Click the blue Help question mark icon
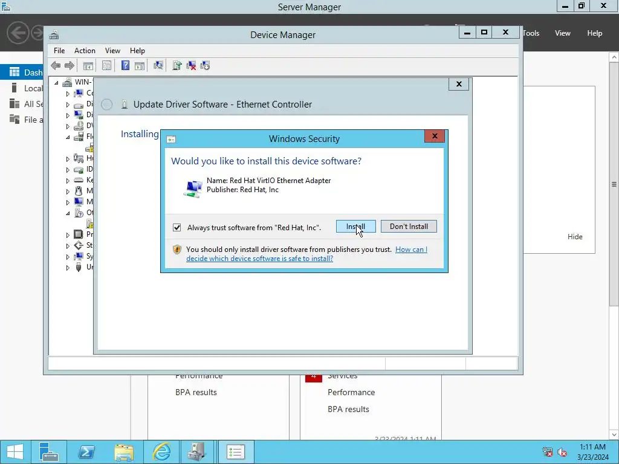 (125, 65)
